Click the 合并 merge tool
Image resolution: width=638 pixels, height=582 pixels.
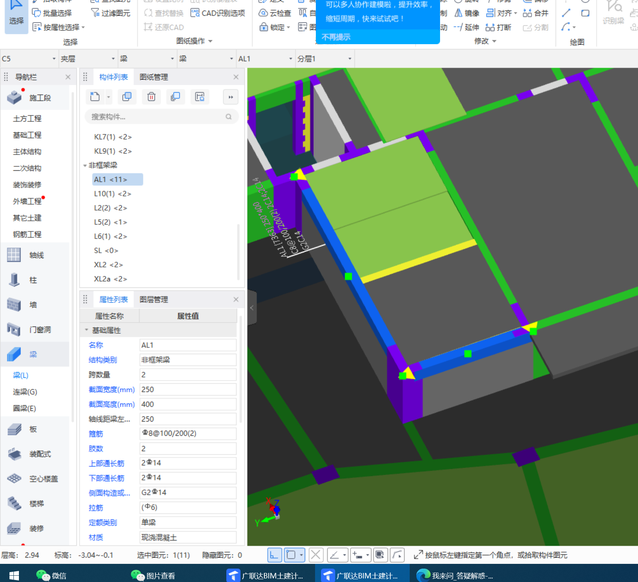535,13
